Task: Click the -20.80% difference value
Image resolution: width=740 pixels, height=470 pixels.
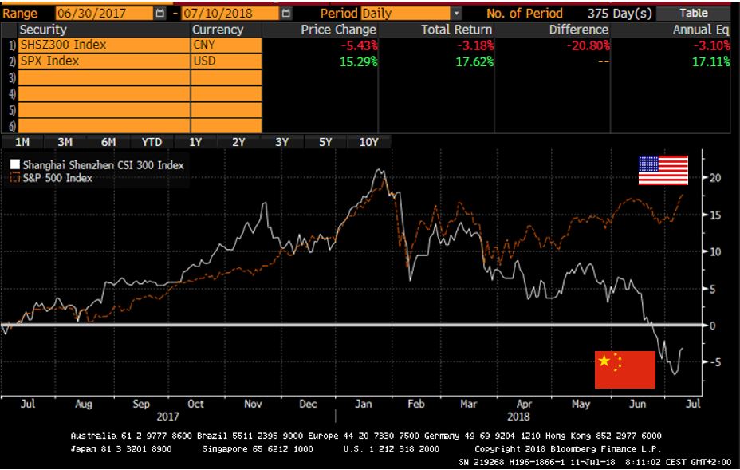Action: pos(588,45)
